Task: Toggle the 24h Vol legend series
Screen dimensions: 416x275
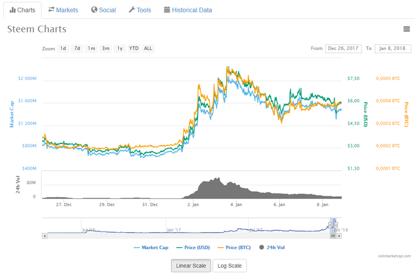Action: 272,248
